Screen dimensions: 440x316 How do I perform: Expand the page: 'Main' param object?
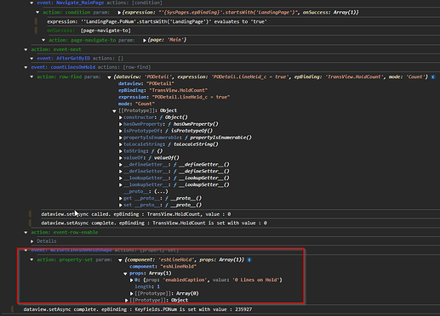[x=145, y=41]
